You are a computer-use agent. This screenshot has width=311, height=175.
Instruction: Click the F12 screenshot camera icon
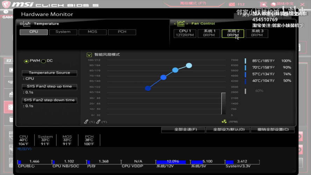(232, 4)
